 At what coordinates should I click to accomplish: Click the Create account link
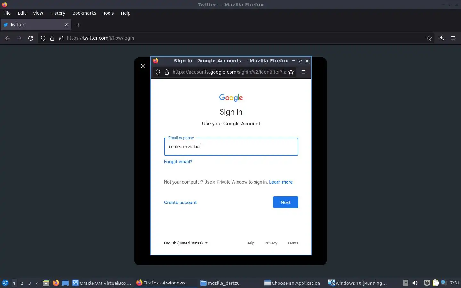(x=180, y=202)
